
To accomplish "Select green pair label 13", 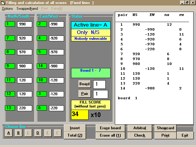I will [10, 108].
